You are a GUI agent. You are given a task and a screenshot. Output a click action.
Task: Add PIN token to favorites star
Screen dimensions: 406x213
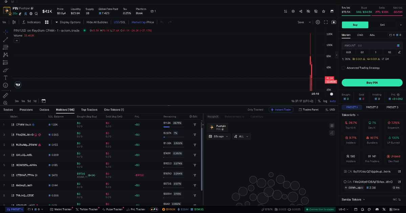pos(323,11)
